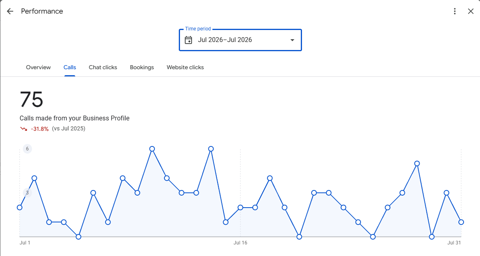Screen dimensions: 480x256
Task: Click the (vs Jul 2025) comparison text
Action: tap(68, 129)
